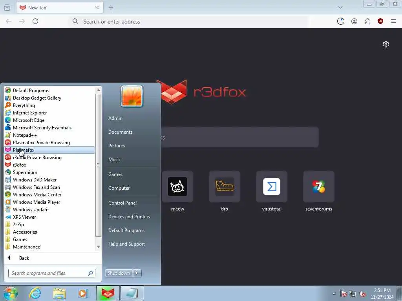Click the Search programs and files box
Screen dimensions: 402x301
[x=51, y=273]
